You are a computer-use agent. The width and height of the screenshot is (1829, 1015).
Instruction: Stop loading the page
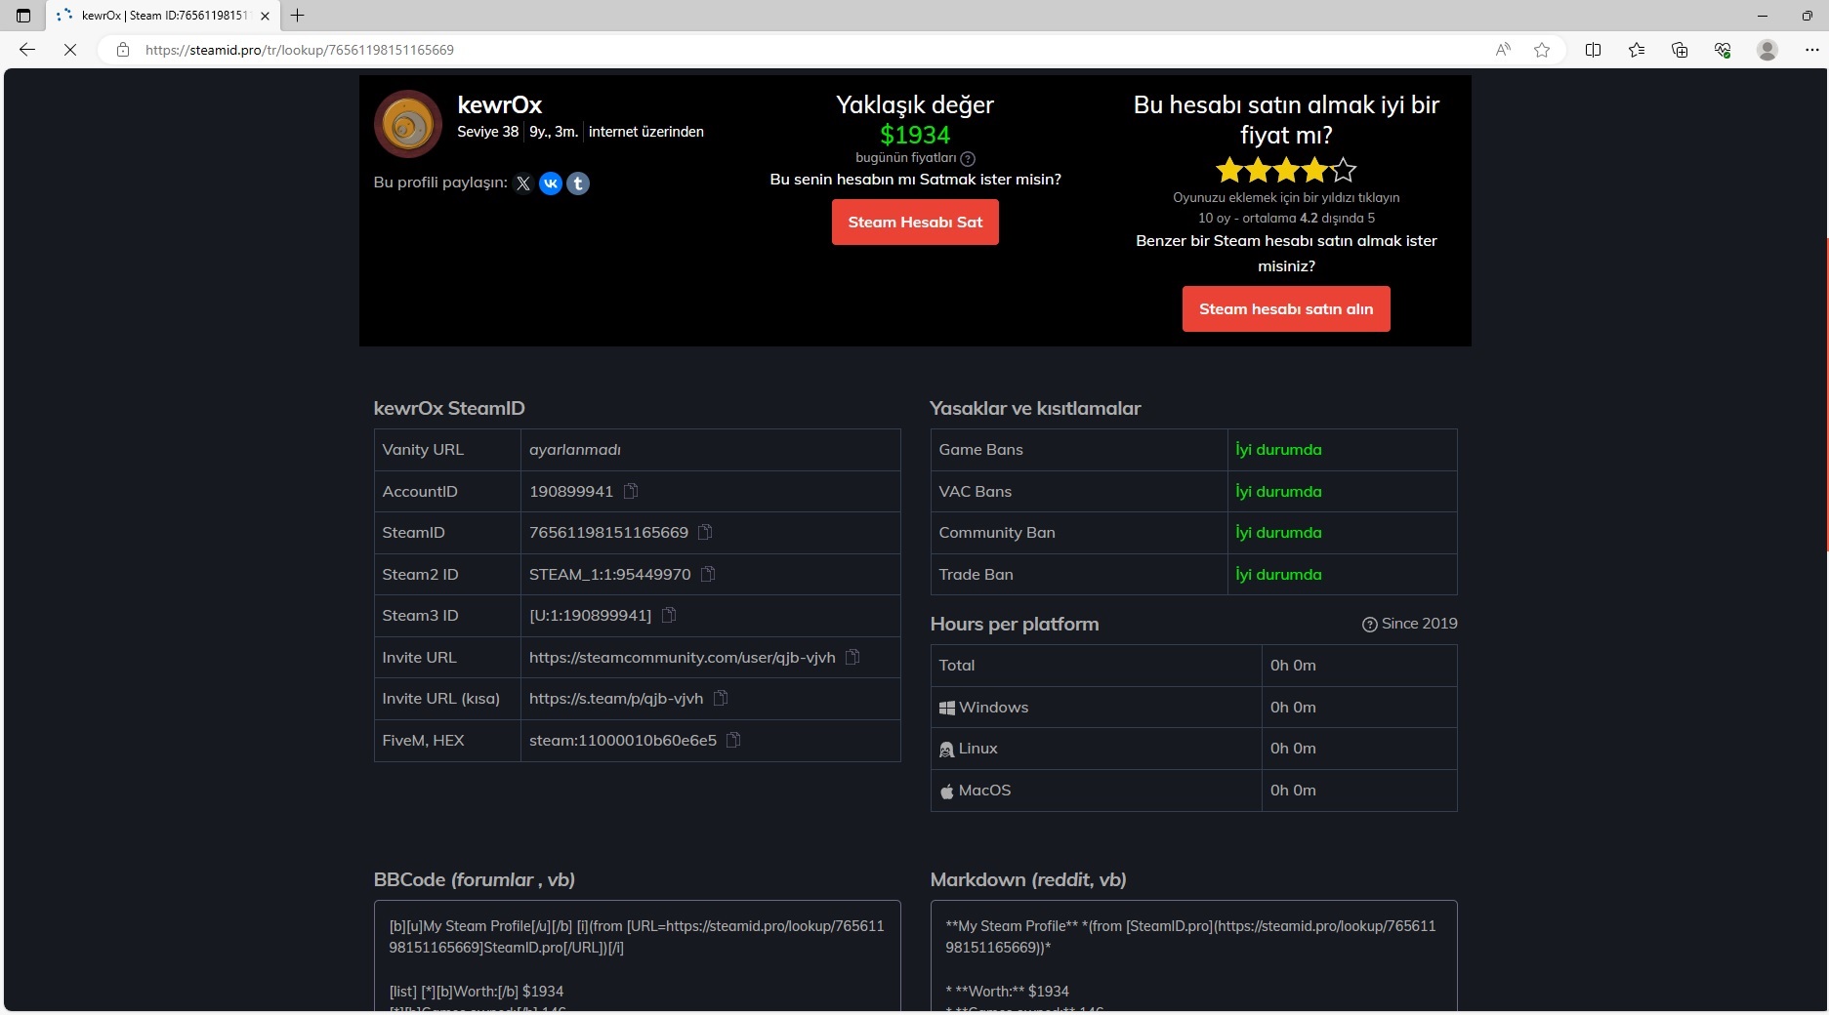[70, 50]
